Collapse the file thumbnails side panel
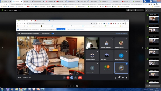Viewport: 161px width, 91px height. click(x=146, y=48)
